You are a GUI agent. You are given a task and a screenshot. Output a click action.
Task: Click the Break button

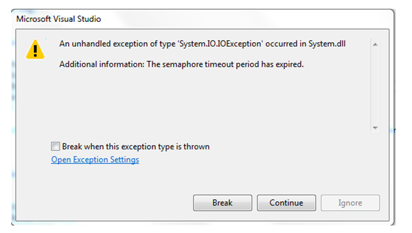223,203
